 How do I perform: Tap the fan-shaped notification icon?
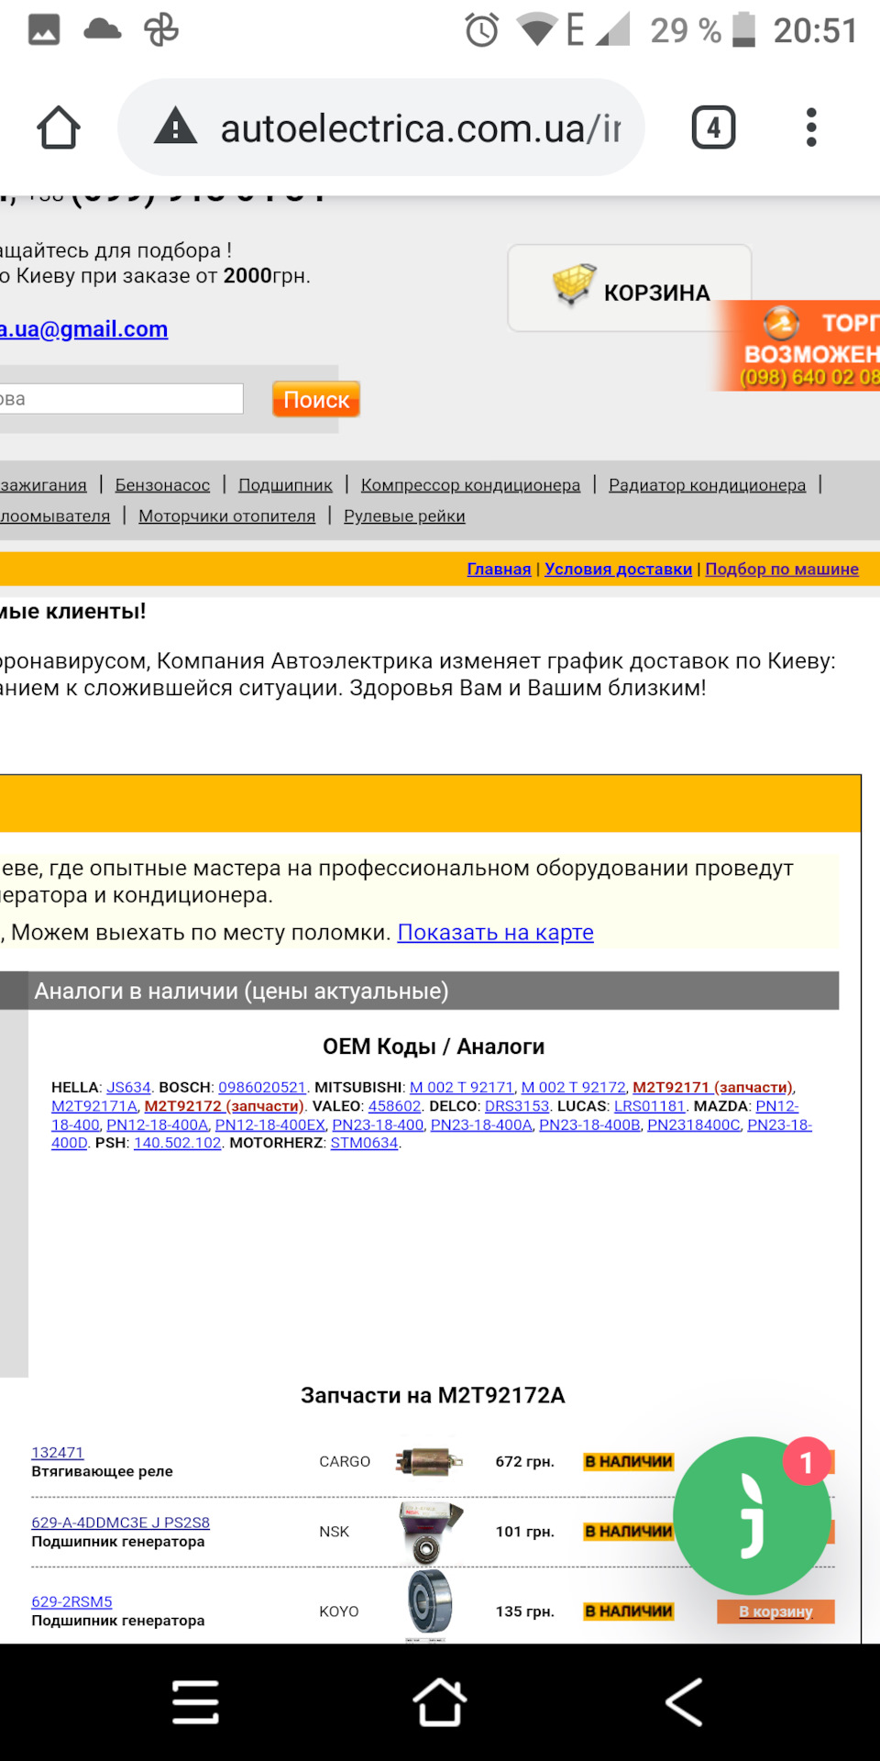click(161, 30)
